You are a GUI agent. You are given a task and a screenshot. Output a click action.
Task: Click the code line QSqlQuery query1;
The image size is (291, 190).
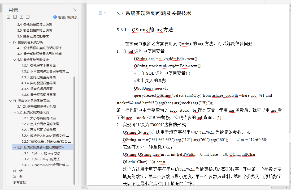[x=151, y=88]
